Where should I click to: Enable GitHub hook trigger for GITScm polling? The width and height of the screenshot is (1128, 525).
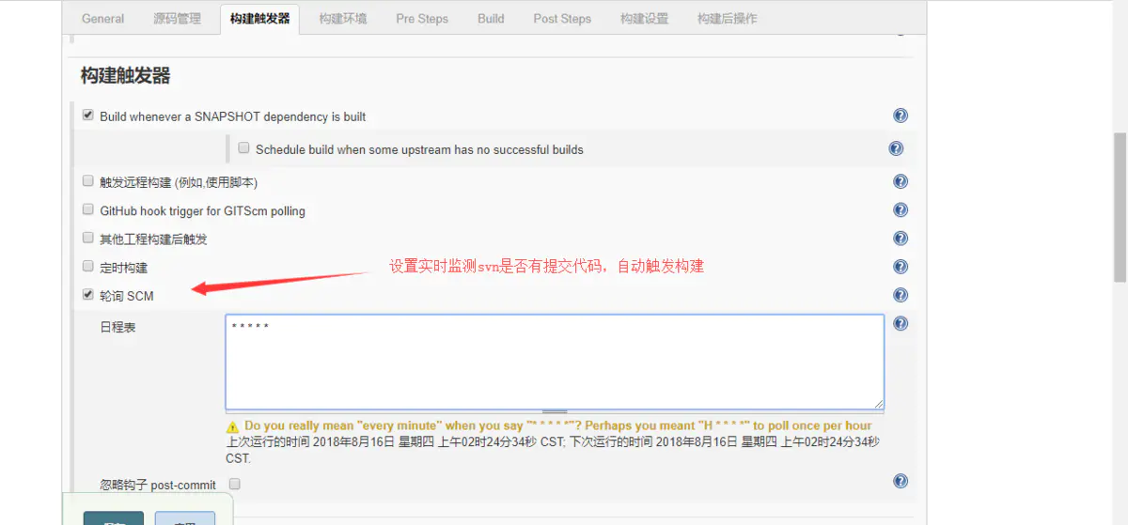click(x=88, y=209)
